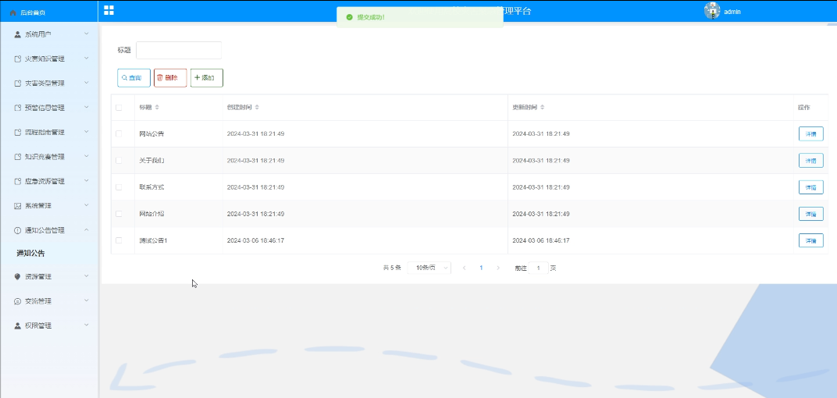Click the green 添加 button

[207, 78]
